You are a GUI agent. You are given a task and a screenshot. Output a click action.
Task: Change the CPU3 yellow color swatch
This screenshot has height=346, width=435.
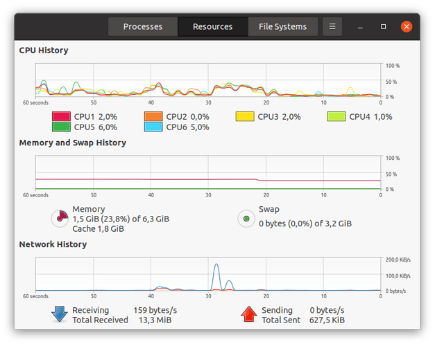(245, 116)
